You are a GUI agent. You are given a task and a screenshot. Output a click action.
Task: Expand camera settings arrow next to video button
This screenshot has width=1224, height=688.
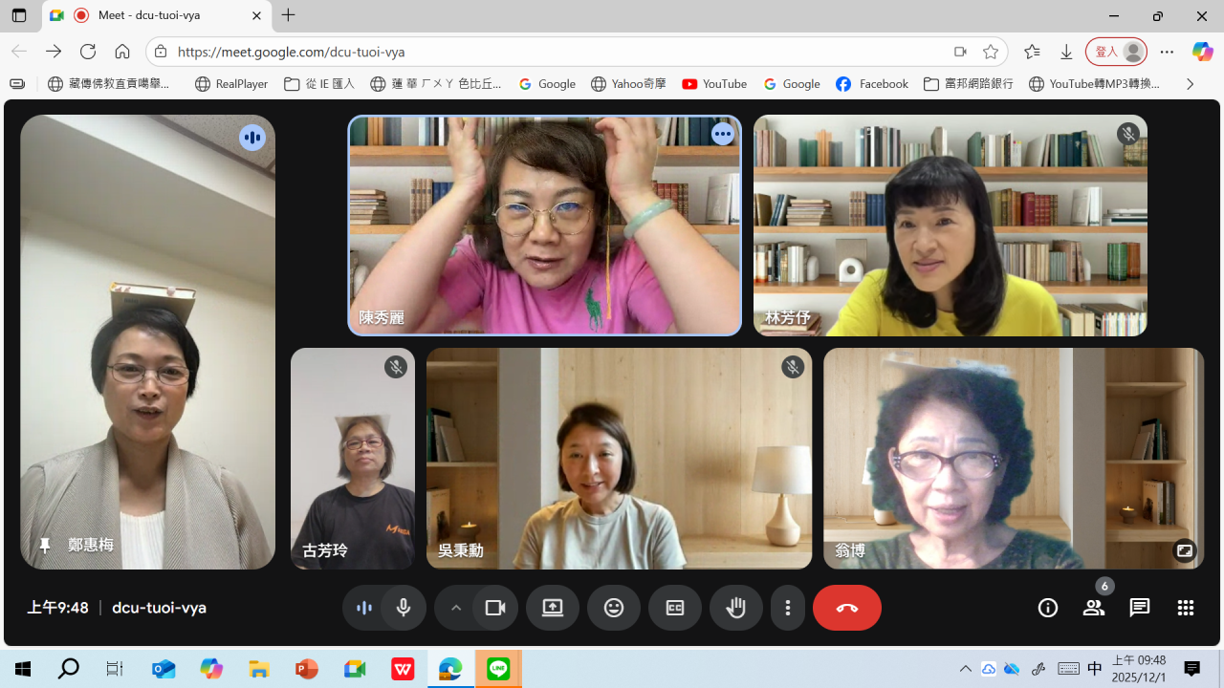click(x=456, y=608)
